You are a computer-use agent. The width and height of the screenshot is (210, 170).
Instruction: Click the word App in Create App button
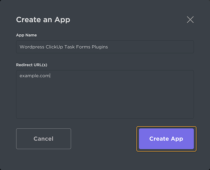coord(177,139)
